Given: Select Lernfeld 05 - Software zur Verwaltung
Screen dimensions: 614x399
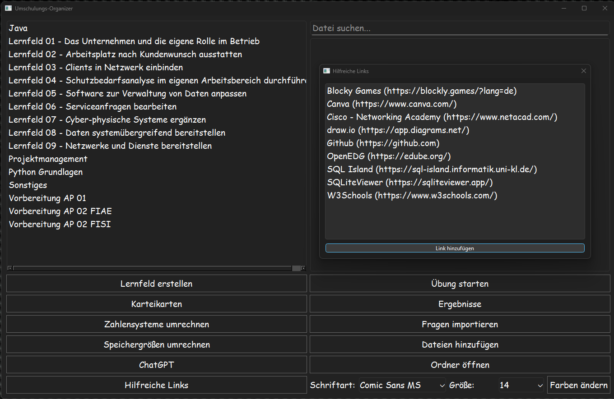Looking at the screenshot, I should click(x=157, y=93).
